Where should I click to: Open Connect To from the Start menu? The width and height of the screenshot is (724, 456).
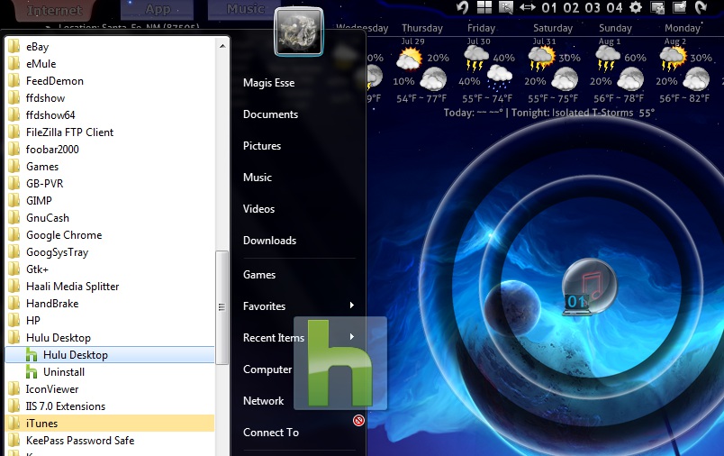point(270,432)
